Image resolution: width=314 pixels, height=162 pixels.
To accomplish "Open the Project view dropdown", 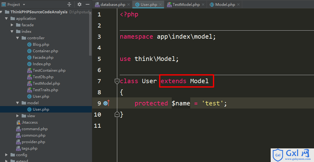I will [x=24, y=4].
